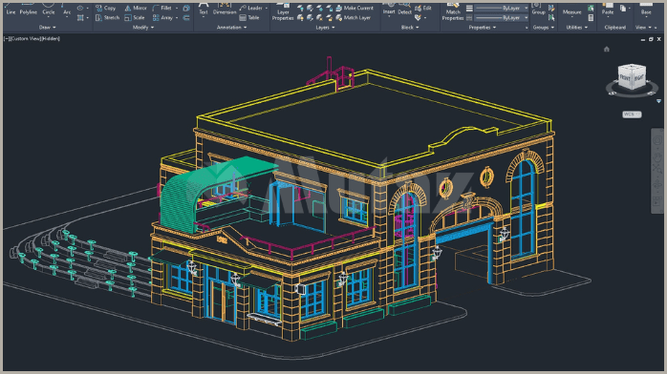This screenshot has height=374, width=667.
Task: Click the Zoom Extents tool on navigation bar
Action: pos(657,169)
